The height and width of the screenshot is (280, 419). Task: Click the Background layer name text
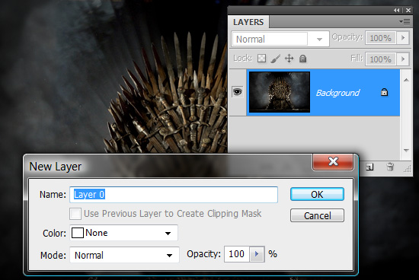point(337,93)
